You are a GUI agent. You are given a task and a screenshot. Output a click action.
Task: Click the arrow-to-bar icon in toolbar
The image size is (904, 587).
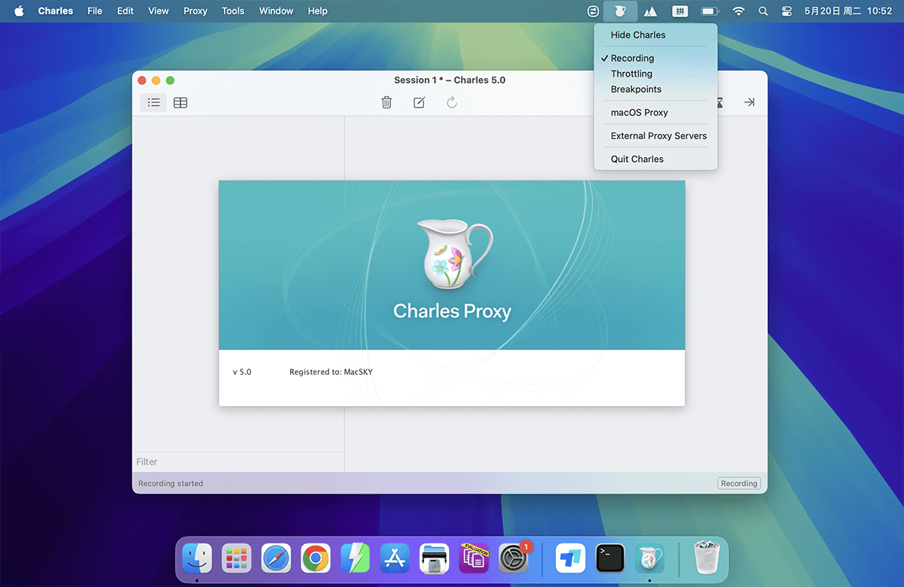749,102
